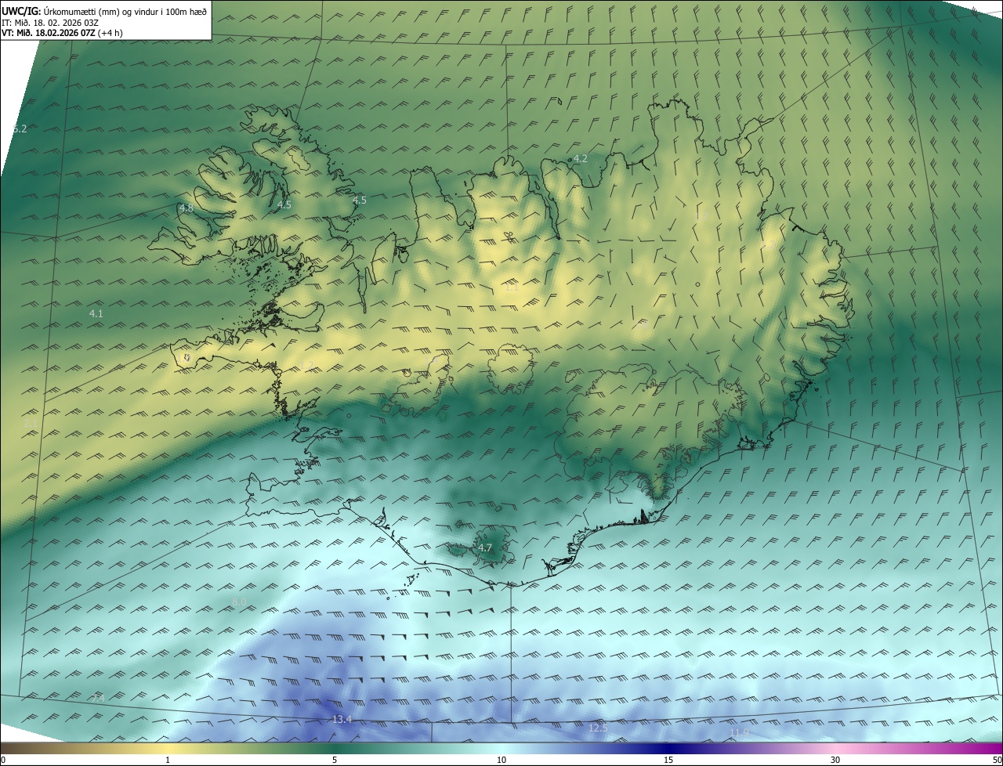Click the 4.2 value label on the map
Screen dimensions: 1003x766
coord(580,158)
